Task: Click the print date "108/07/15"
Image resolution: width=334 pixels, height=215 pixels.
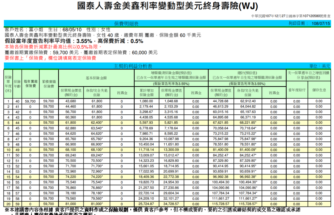Action: 321,23
